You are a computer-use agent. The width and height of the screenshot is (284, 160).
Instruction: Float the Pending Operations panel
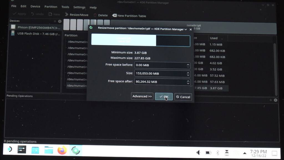pos(271,100)
